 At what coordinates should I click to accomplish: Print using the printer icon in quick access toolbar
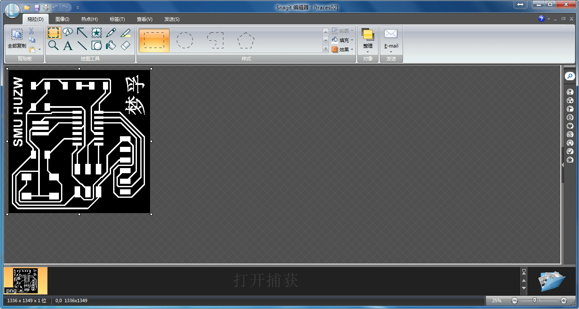[x=46, y=8]
